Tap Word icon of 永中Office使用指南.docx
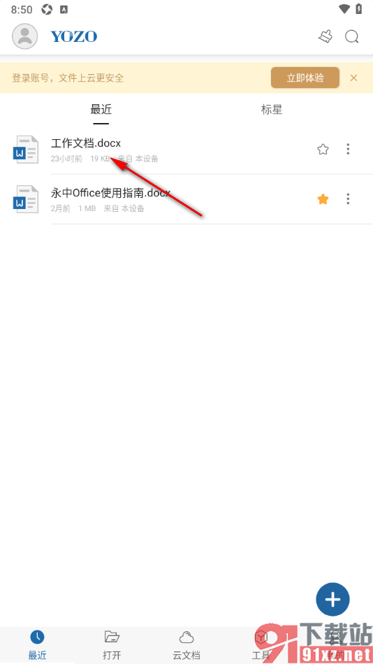This screenshot has width=373, height=664. click(26, 199)
